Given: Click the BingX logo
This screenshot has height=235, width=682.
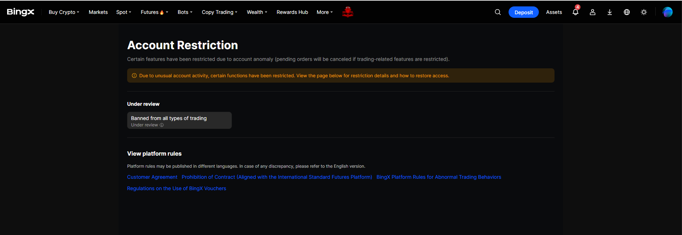Looking at the screenshot, I should [x=21, y=12].
